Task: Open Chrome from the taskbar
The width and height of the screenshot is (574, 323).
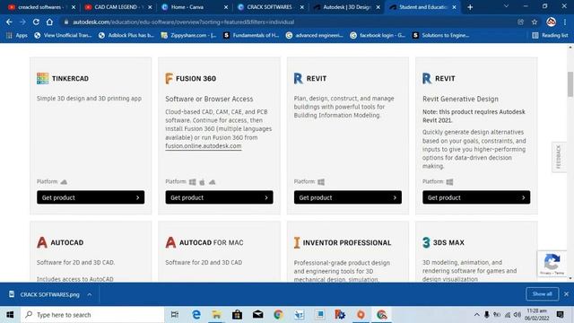Action: pyautogui.click(x=278, y=315)
